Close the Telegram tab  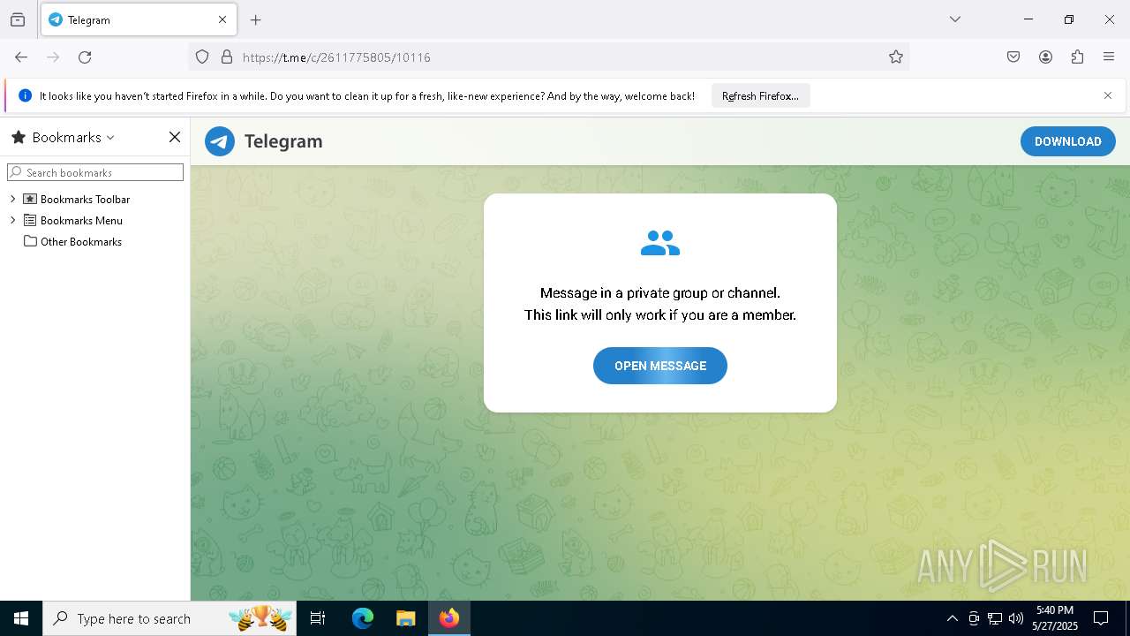coord(222,19)
